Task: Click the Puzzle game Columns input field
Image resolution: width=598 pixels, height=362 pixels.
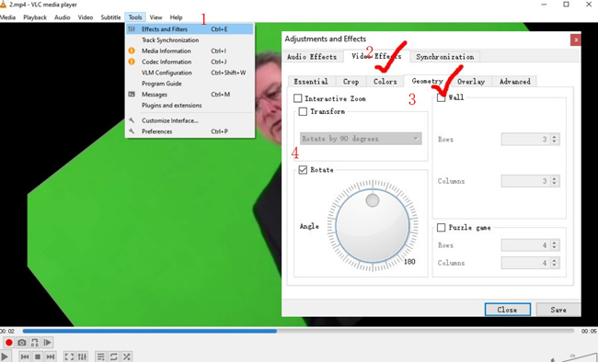Action: pyautogui.click(x=525, y=263)
